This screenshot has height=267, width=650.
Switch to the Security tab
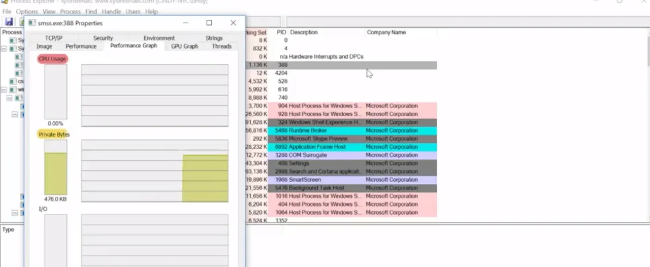103,38
